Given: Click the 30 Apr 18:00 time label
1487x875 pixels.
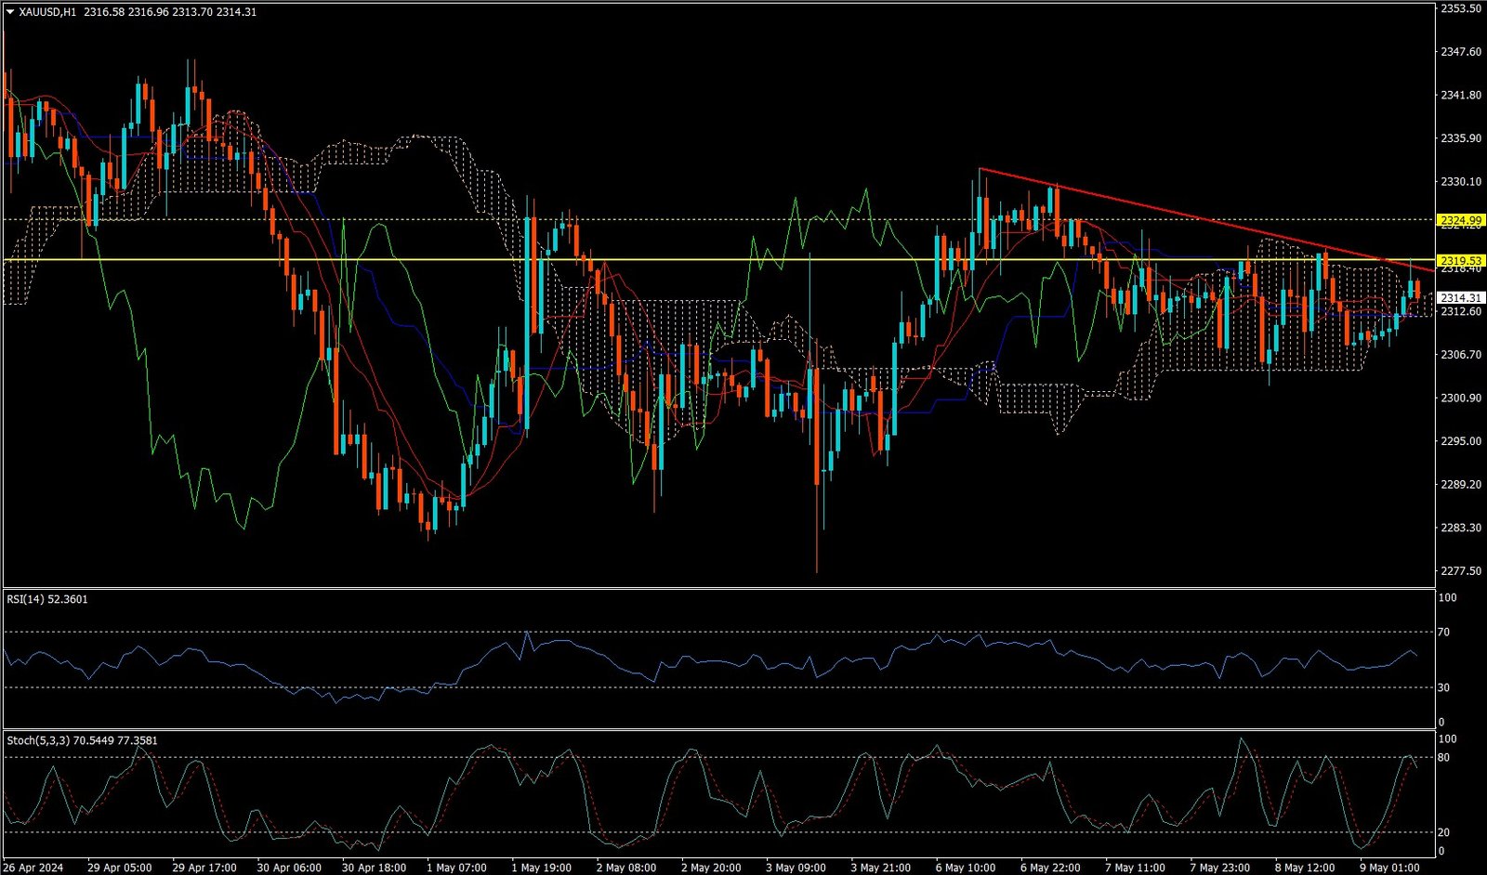Looking at the screenshot, I should click(374, 868).
